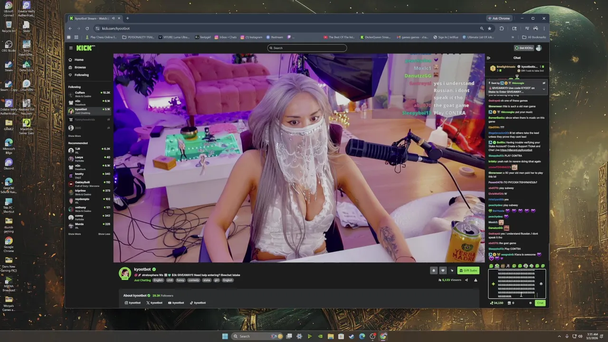Open Browse in Kick sidebar

click(x=77, y=67)
